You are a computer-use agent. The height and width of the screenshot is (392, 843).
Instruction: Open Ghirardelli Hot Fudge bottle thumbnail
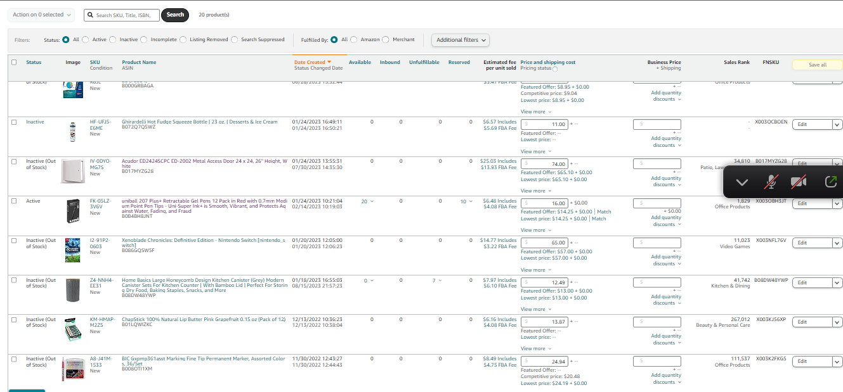point(72,131)
